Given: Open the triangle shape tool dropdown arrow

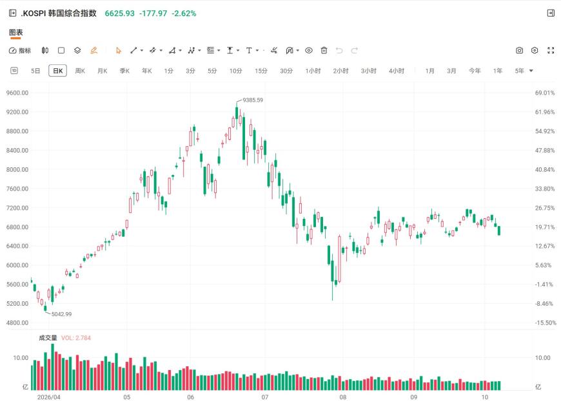Looking at the screenshot, I should [x=180, y=51].
